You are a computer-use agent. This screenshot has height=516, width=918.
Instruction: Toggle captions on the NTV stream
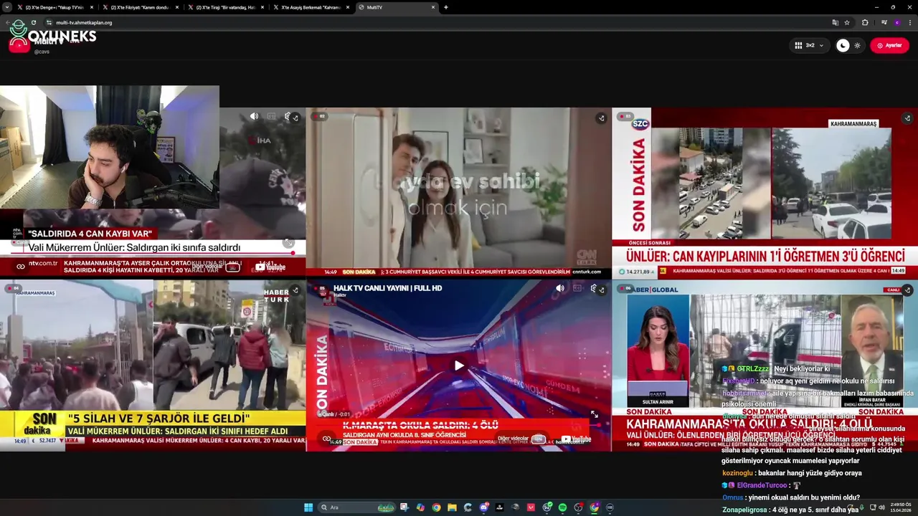271,116
